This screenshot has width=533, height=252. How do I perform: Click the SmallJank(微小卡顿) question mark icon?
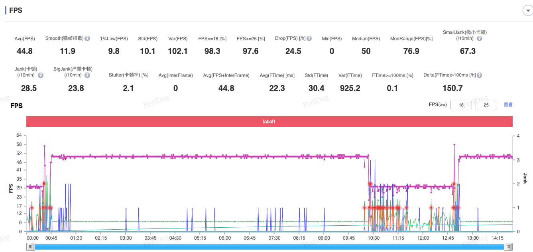point(480,39)
